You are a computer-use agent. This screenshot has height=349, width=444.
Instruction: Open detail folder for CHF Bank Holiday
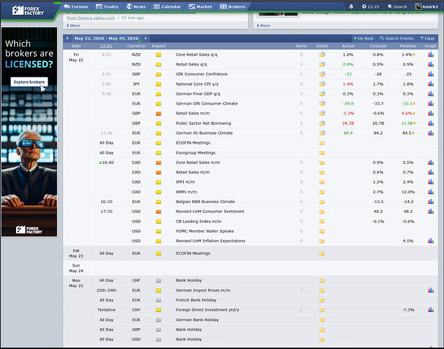(322, 281)
